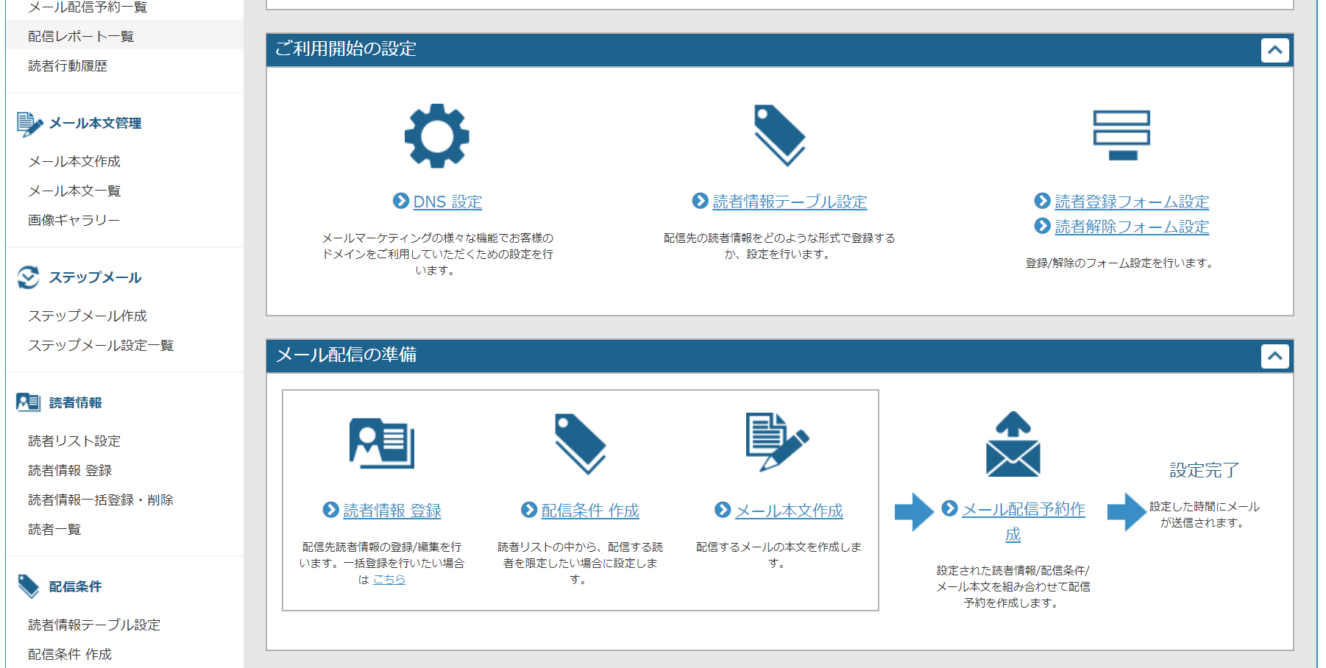1326x668 pixels.
Task: Click the 読者情報 sidebar heading
Action: coord(75,402)
